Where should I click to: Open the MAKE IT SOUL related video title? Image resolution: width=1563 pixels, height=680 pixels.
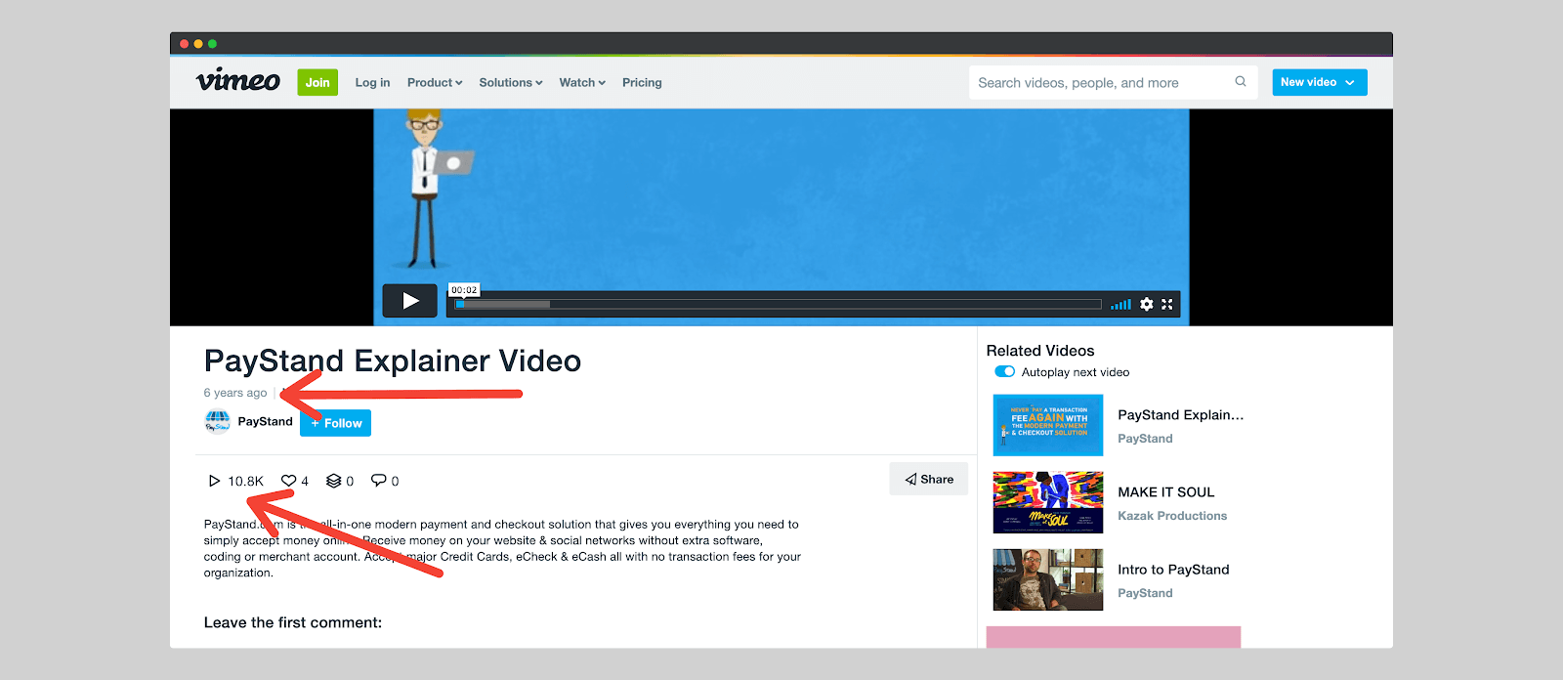[1166, 492]
